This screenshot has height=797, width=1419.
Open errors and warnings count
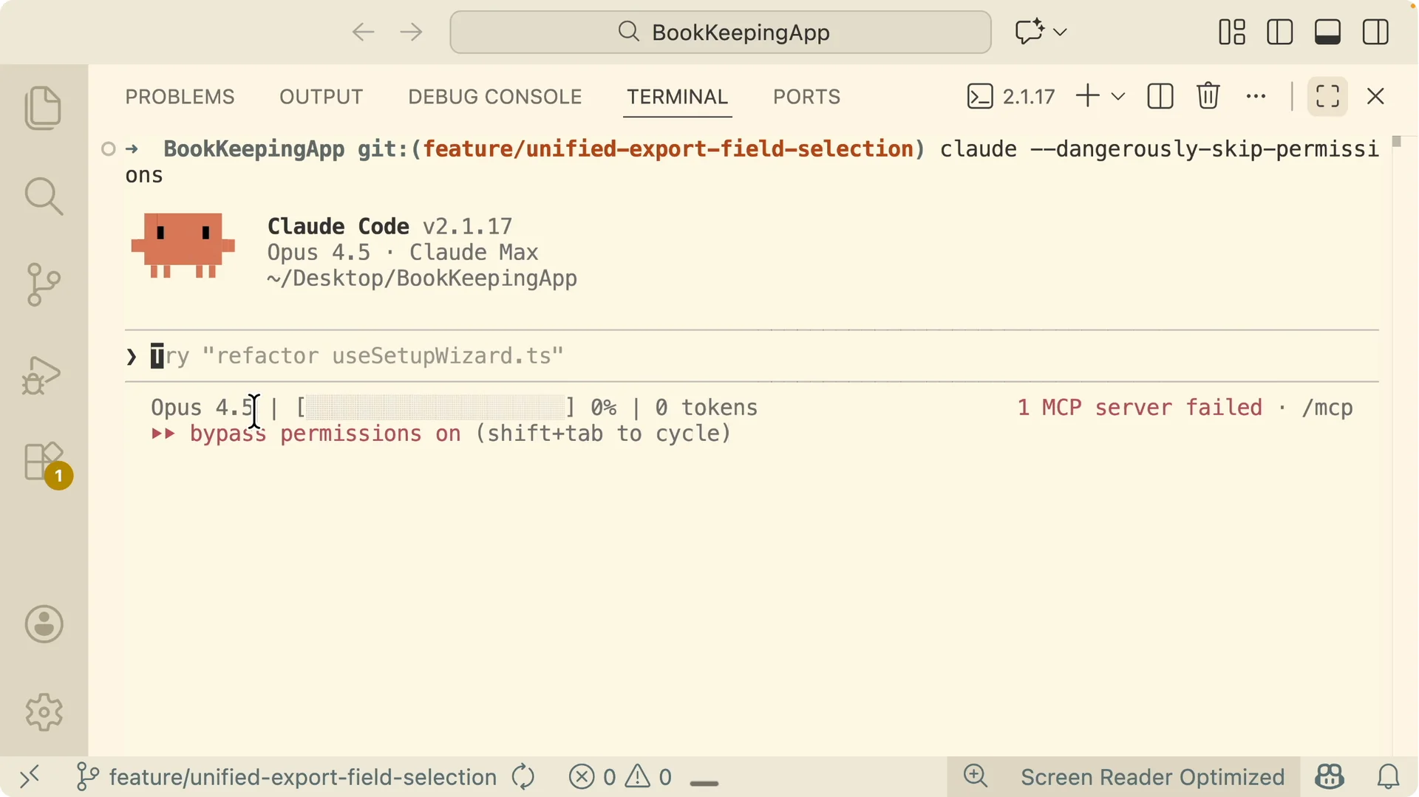click(621, 777)
